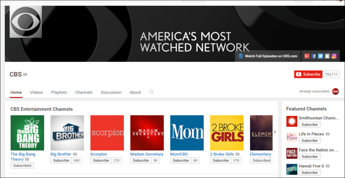This screenshot has height=178, width=345.
Task: Switch to the Channels tab
Action: tap(84, 93)
